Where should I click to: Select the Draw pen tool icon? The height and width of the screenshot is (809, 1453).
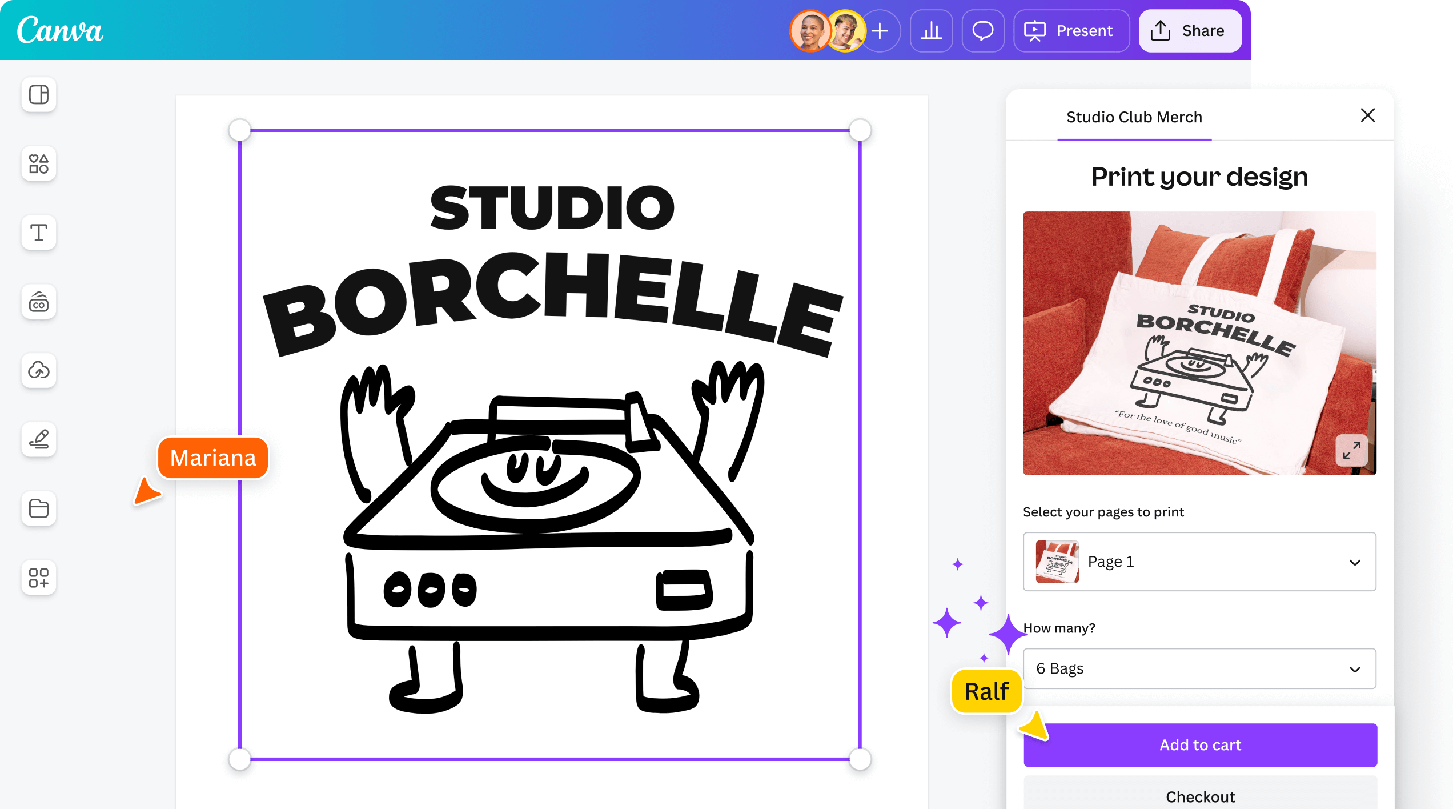point(39,439)
